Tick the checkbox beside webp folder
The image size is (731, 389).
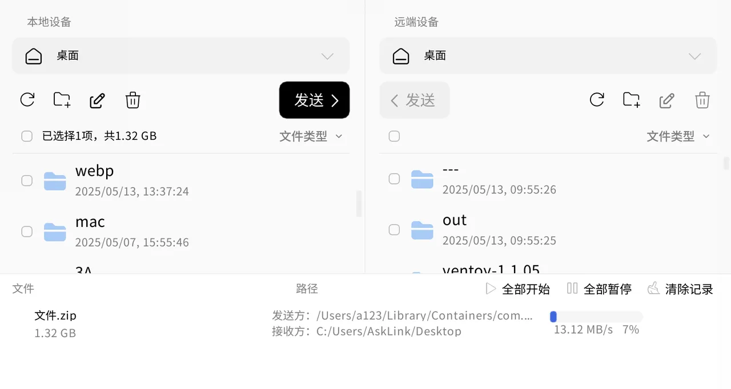pos(27,180)
